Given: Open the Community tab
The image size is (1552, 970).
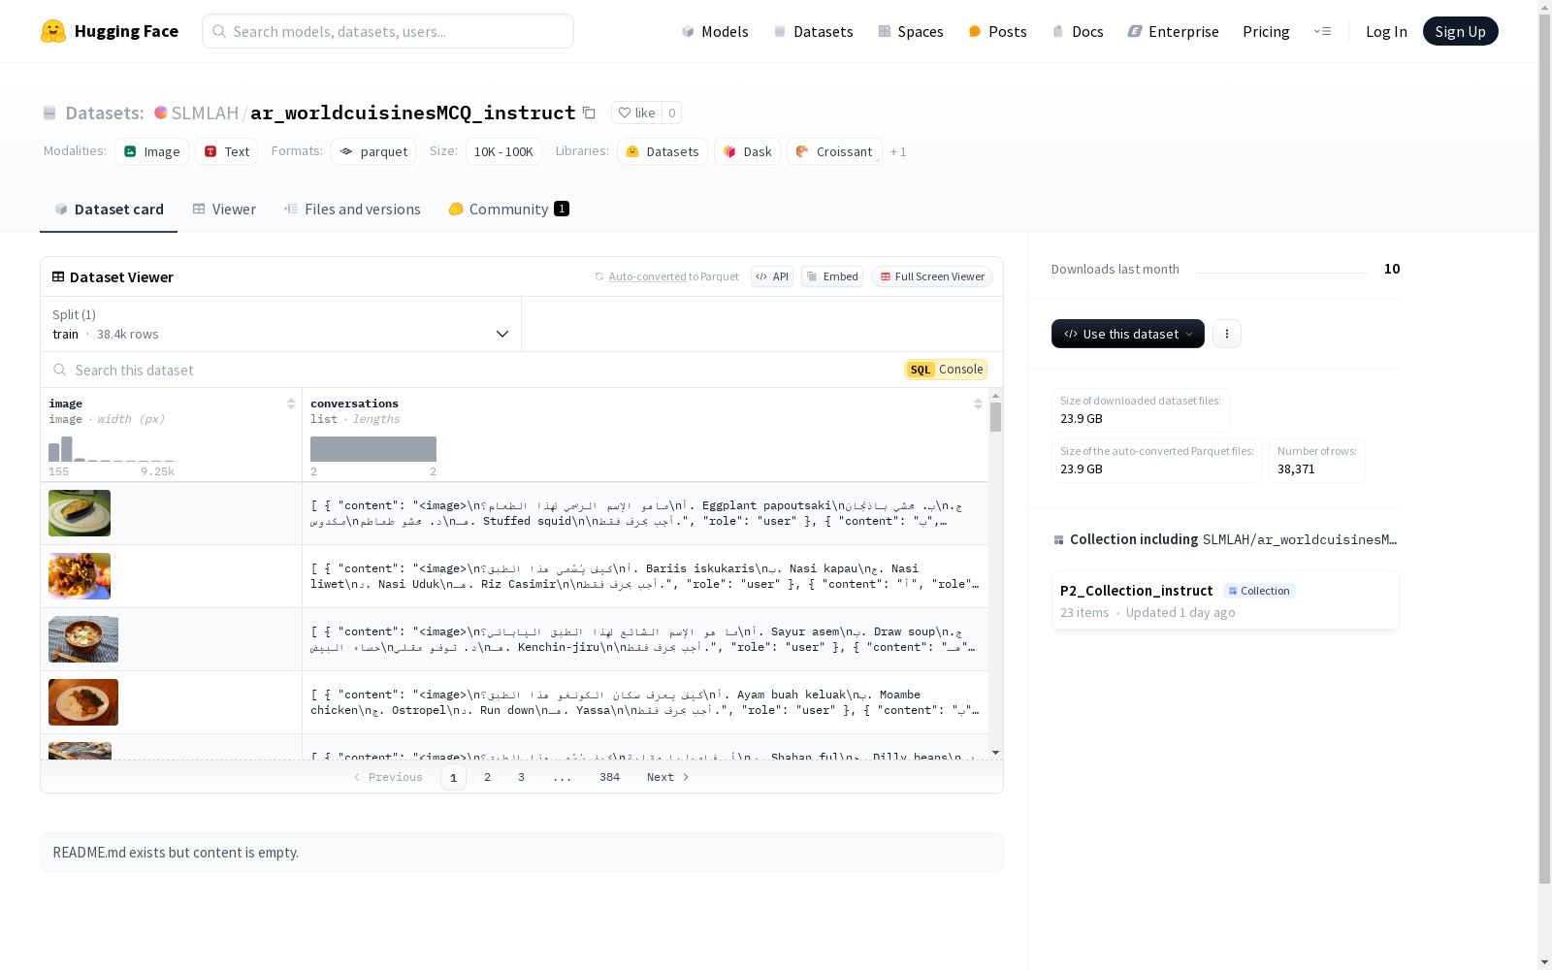Looking at the screenshot, I should click(x=508, y=209).
